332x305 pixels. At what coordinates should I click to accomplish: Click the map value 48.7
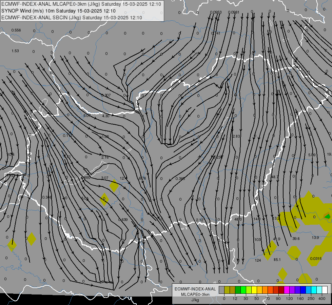click(x=275, y=177)
